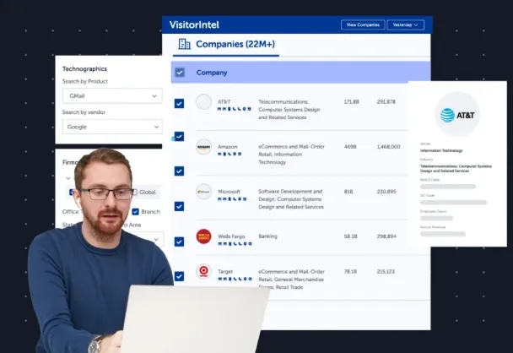Open the Target company name
Screen dimensions: 513x353
click(225, 271)
